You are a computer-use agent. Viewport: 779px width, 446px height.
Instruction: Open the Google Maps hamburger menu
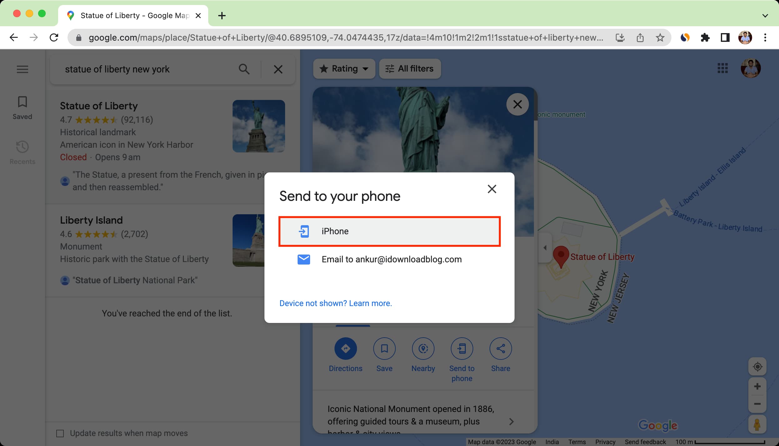click(x=23, y=69)
